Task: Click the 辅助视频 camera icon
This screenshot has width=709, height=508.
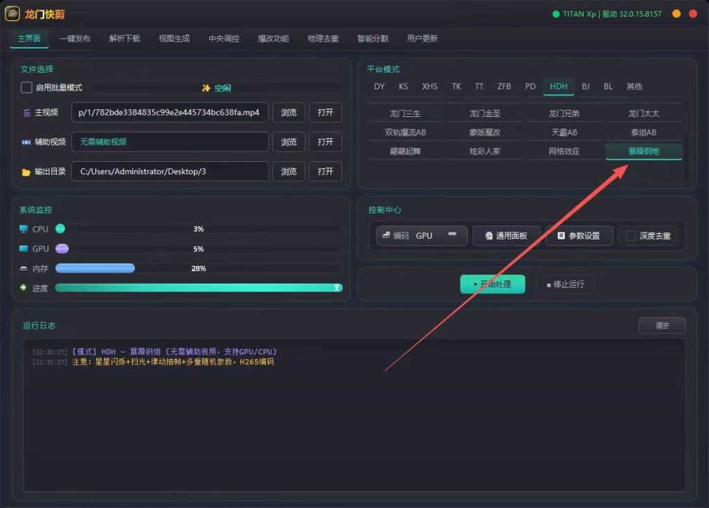Action: tap(26, 142)
